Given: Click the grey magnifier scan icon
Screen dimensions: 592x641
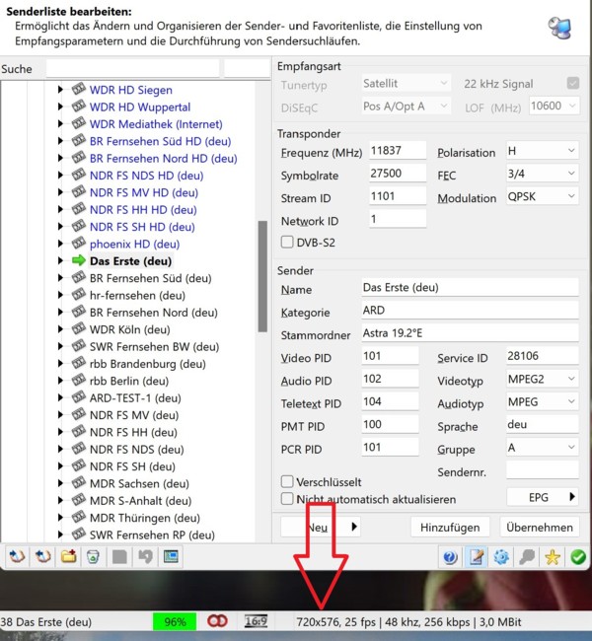Looking at the screenshot, I should click(x=527, y=557).
